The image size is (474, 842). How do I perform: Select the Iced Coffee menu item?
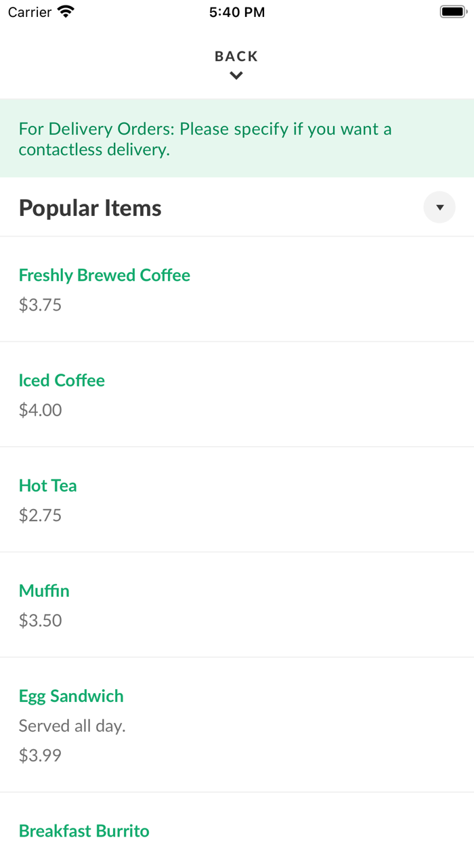click(x=62, y=380)
